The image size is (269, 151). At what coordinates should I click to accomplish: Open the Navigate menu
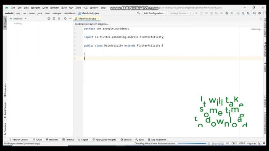(35, 8)
